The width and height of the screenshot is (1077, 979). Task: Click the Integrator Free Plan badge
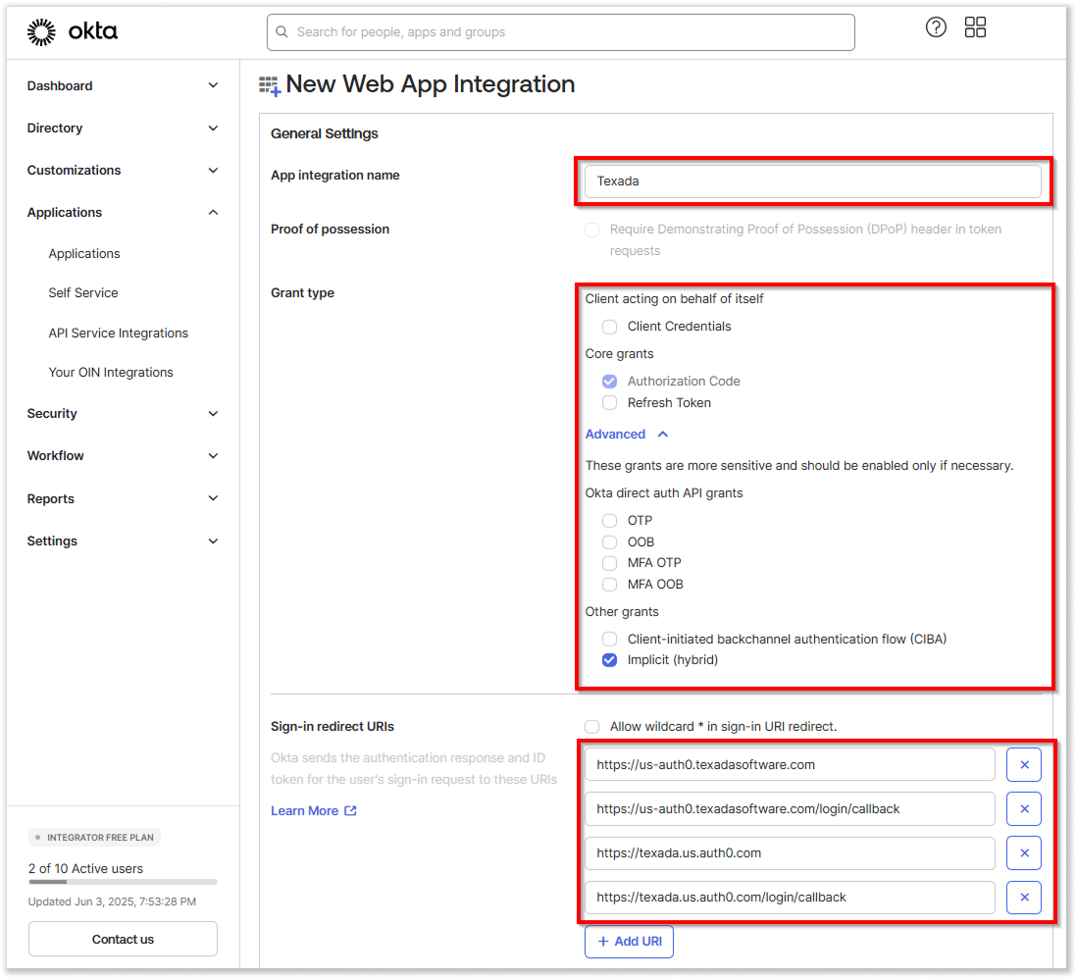[x=95, y=838]
